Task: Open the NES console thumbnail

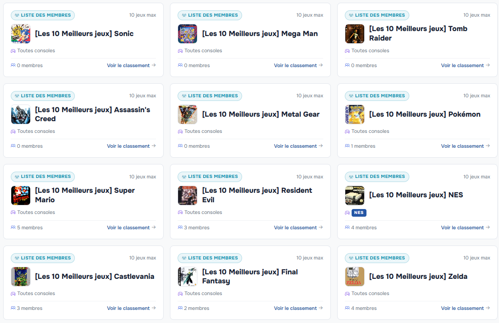Action: click(x=354, y=196)
